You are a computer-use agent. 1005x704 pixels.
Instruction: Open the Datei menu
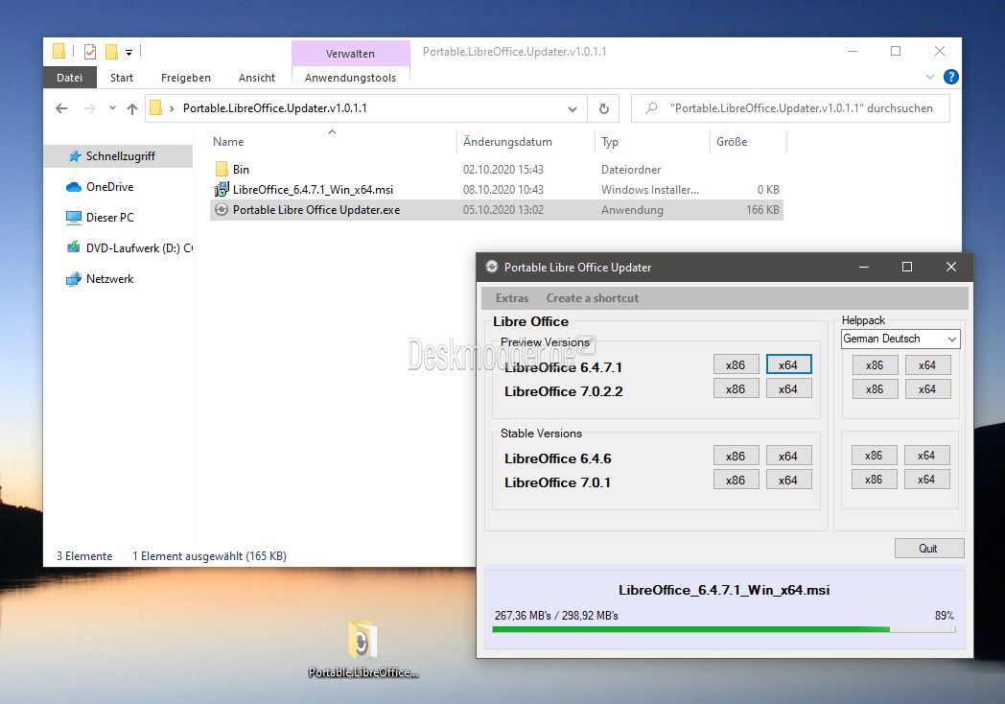coord(69,78)
